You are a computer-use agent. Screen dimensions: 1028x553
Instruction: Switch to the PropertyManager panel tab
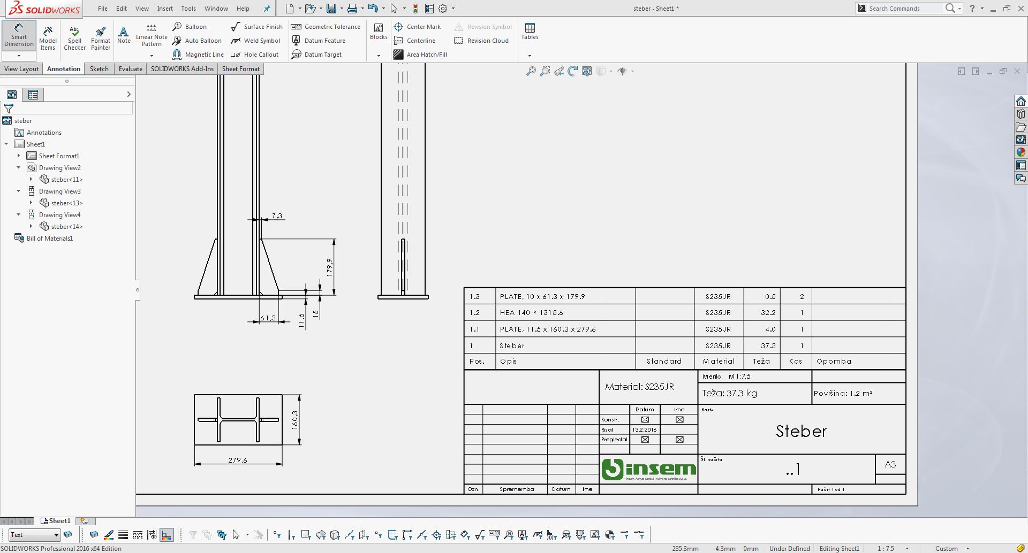click(x=33, y=95)
